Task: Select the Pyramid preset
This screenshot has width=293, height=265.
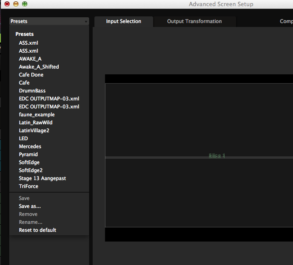Action: pos(28,154)
